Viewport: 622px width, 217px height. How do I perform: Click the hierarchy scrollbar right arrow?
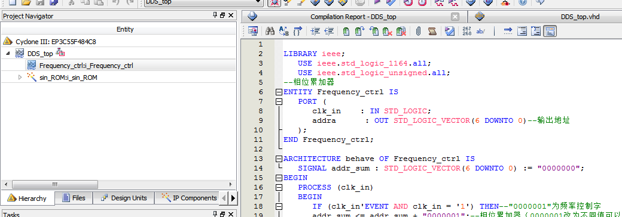click(x=231, y=185)
